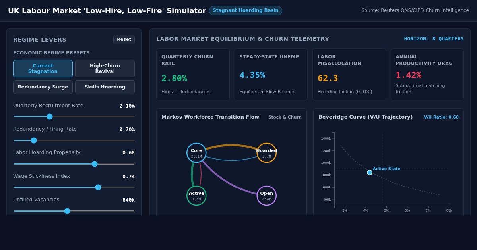Screen dimensions: 477x250
Task: Click the 1400k tick label on the Beveridge axis
Action: 326,138
